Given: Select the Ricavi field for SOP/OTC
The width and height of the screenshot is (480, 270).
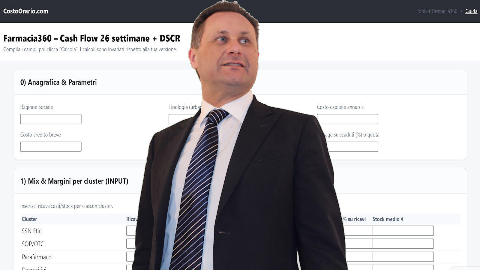Looking at the screenshot, I should pos(131,244).
